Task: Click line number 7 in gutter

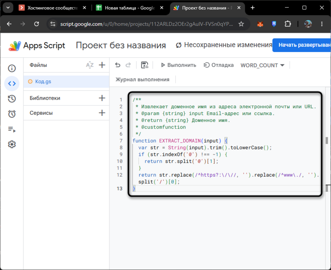Action: pos(121,141)
